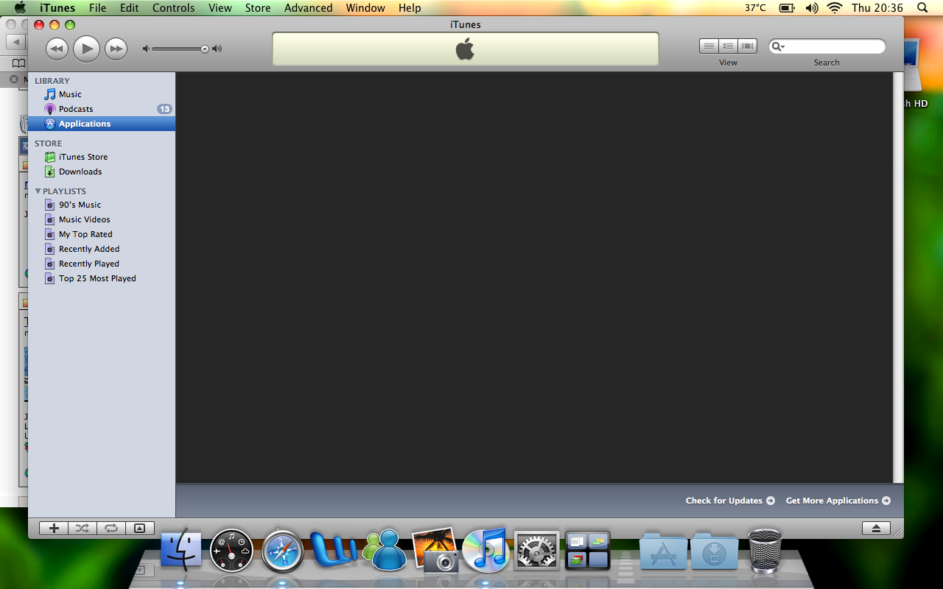Open the Advanced menu
The image size is (943, 589).
[309, 8]
